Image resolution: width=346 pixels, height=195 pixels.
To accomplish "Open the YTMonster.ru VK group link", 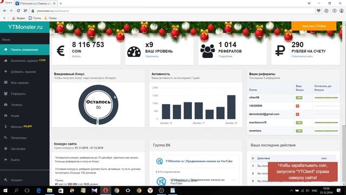I will pyautogui.click(x=199, y=161).
